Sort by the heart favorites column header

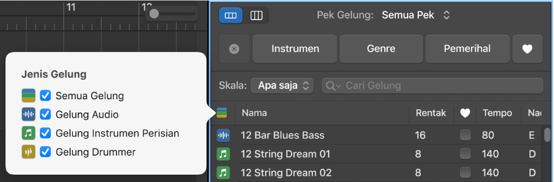coord(465,113)
